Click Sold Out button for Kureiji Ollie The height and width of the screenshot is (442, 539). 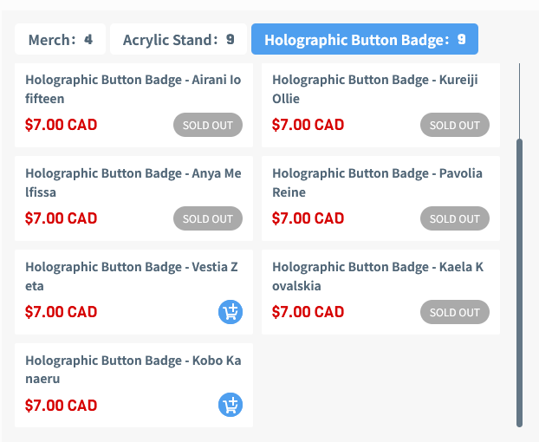tap(454, 125)
